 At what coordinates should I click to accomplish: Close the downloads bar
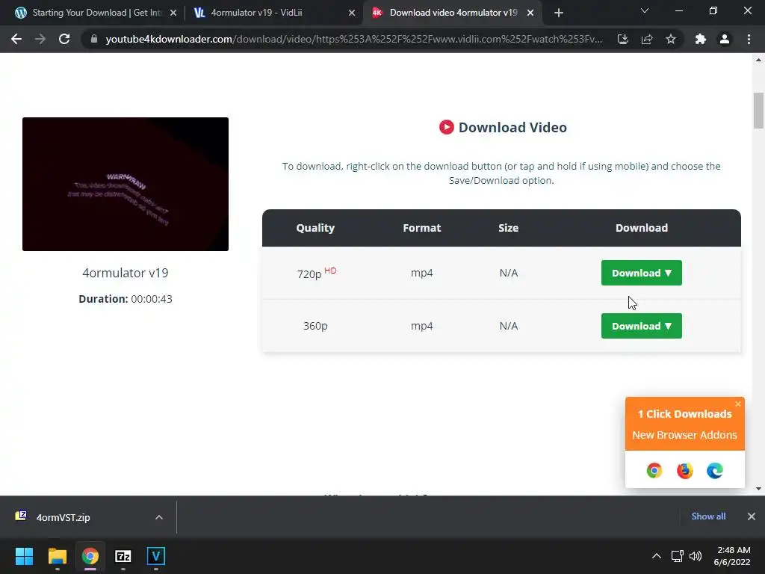(x=752, y=516)
